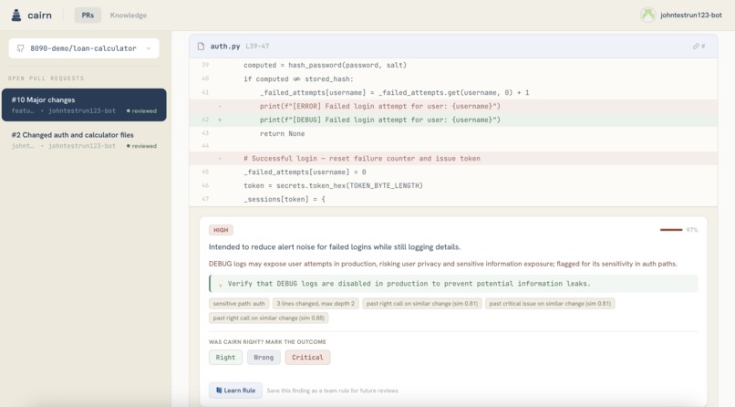Mark the outcome as Right
This screenshot has height=407, width=735.
point(225,358)
